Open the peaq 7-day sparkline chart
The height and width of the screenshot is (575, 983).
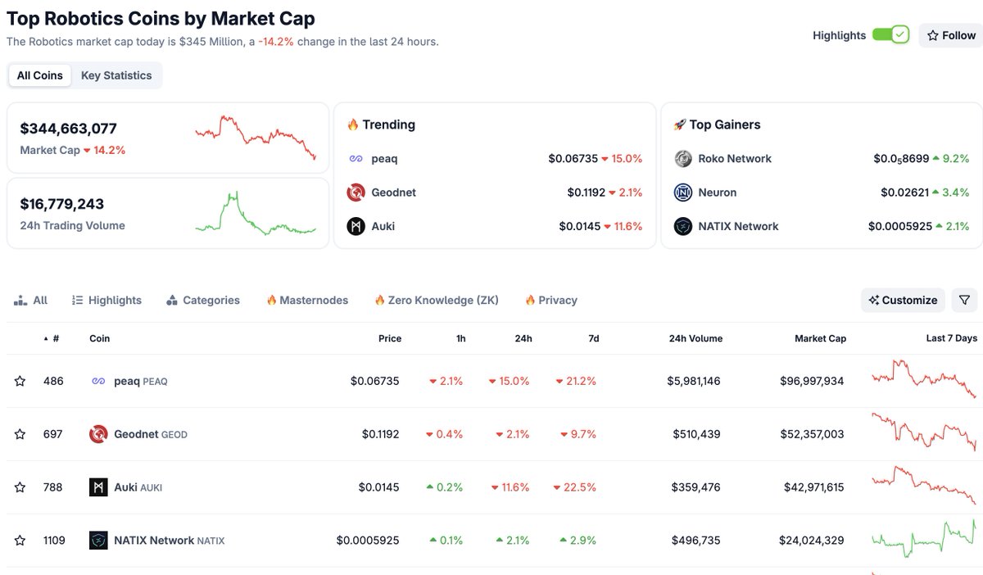[924, 379]
